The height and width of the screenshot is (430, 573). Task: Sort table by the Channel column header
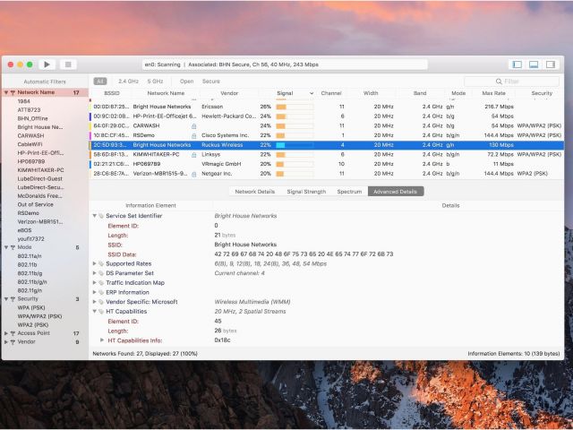[331, 93]
